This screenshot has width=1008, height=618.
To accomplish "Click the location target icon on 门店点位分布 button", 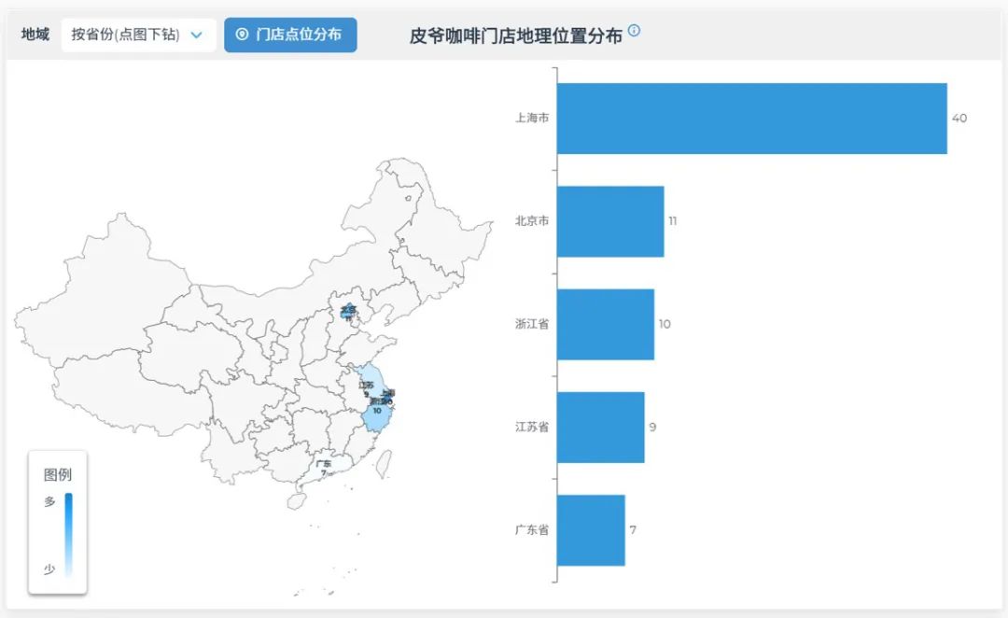I will [x=243, y=35].
